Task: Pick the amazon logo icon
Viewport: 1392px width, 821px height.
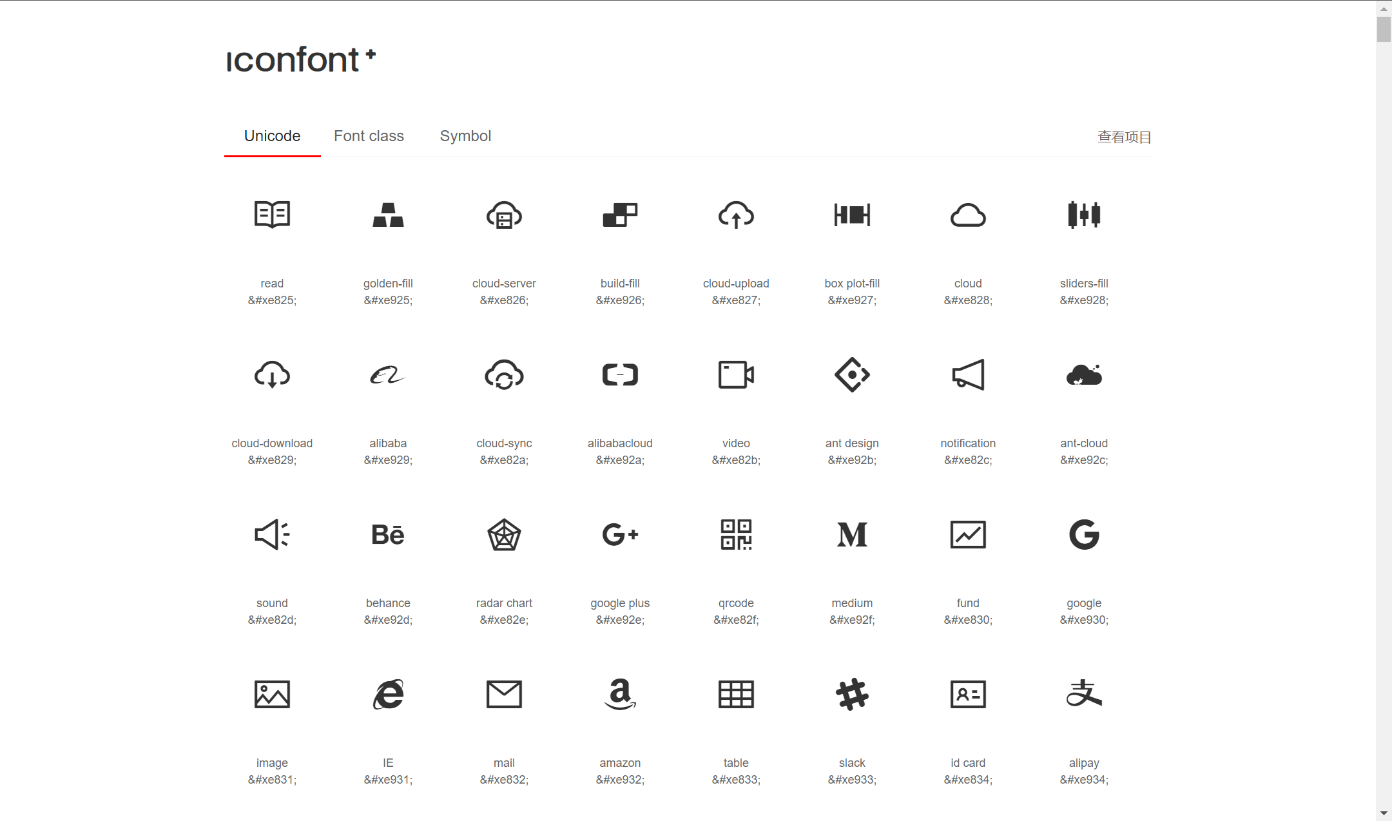Action: click(620, 694)
